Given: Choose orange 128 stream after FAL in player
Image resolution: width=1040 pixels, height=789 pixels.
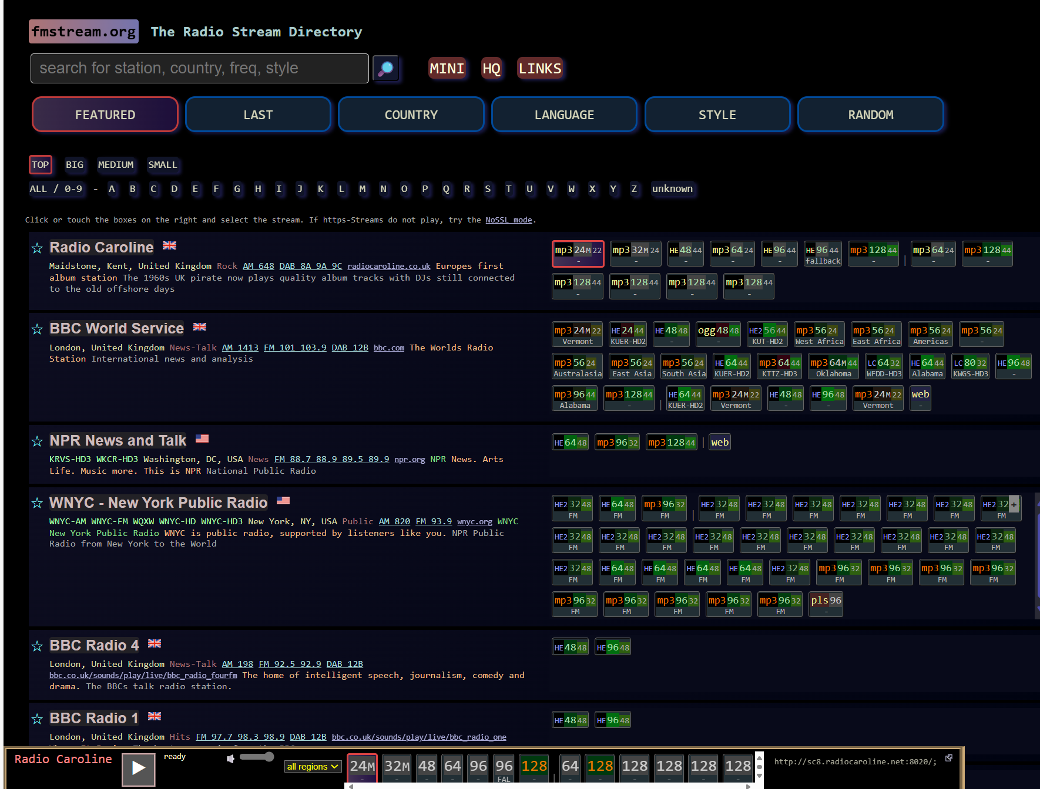Looking at the screenshot, I should click(534, 768).
